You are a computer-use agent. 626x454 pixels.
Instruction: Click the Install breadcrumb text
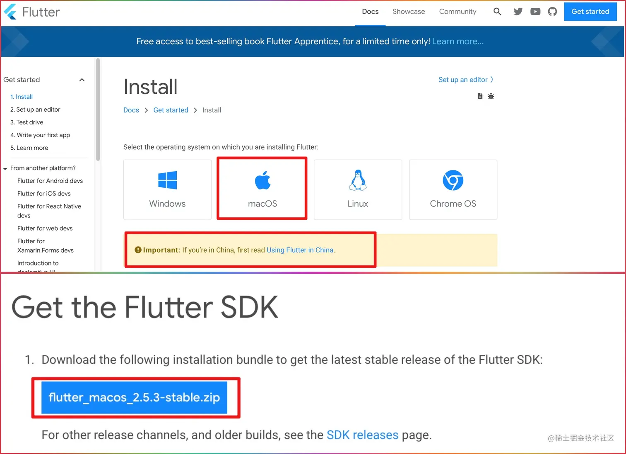[212, 110]
